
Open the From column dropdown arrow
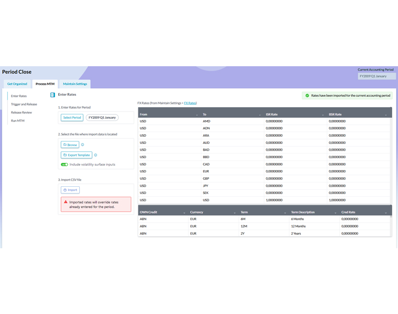(197, 115)
